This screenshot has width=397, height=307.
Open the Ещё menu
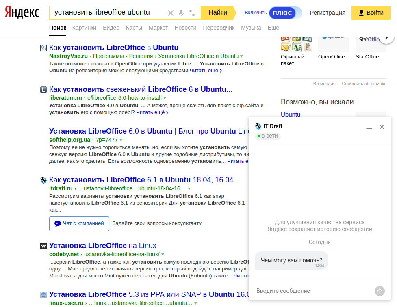coord(273,28)
